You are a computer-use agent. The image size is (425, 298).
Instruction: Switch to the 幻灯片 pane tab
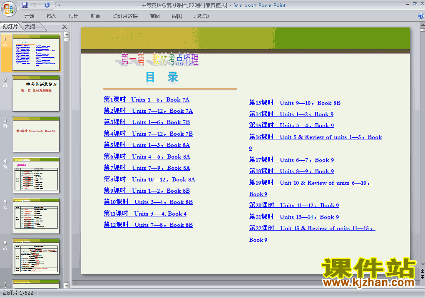(10, 27)
